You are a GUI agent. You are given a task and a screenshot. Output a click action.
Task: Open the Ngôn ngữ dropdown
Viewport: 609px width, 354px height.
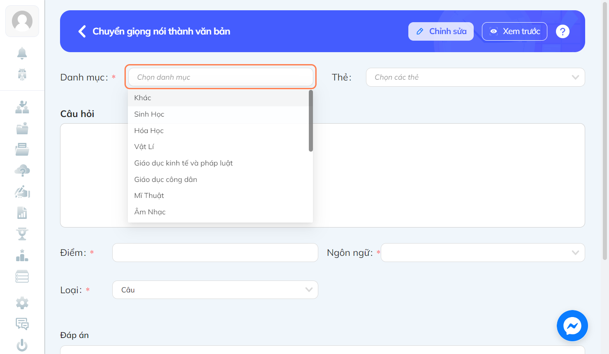click(483, 253)
